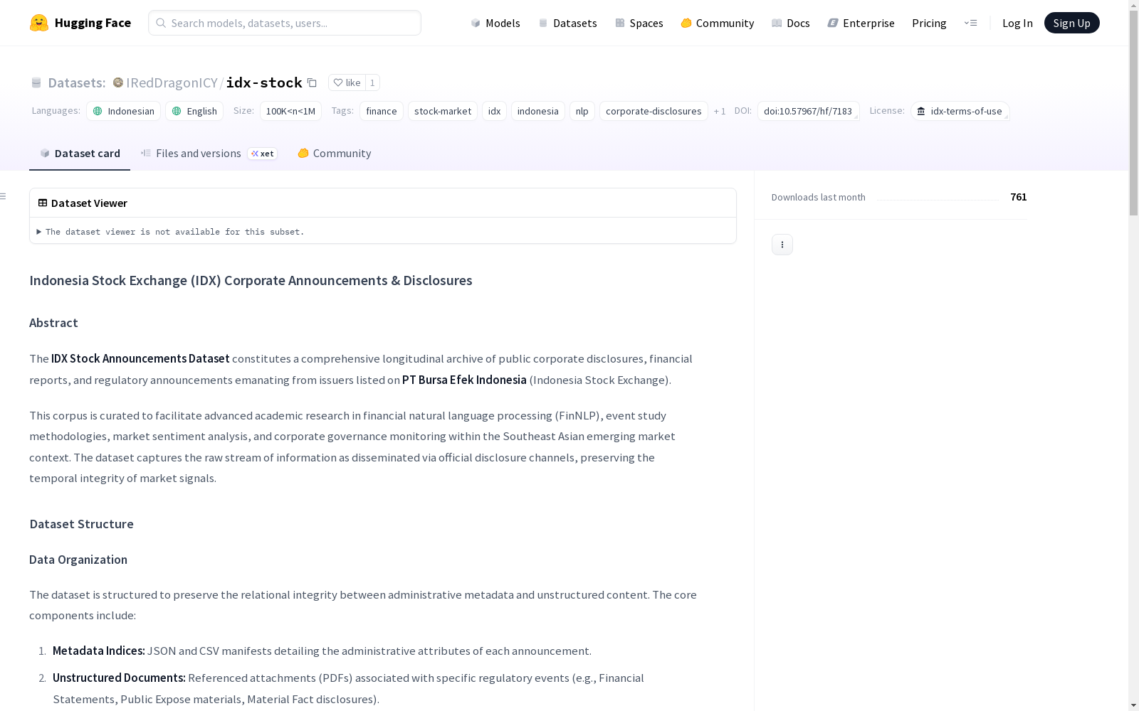Filter by English language tag

194,111
